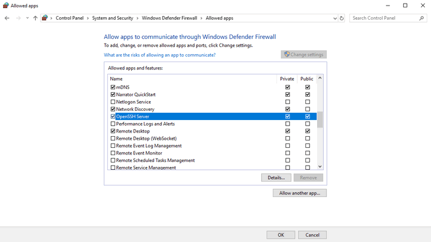This screenshot has height=242, width=431.
Task: Uncheck the Public box for Remote Desktop
Action: click(308, 131)
